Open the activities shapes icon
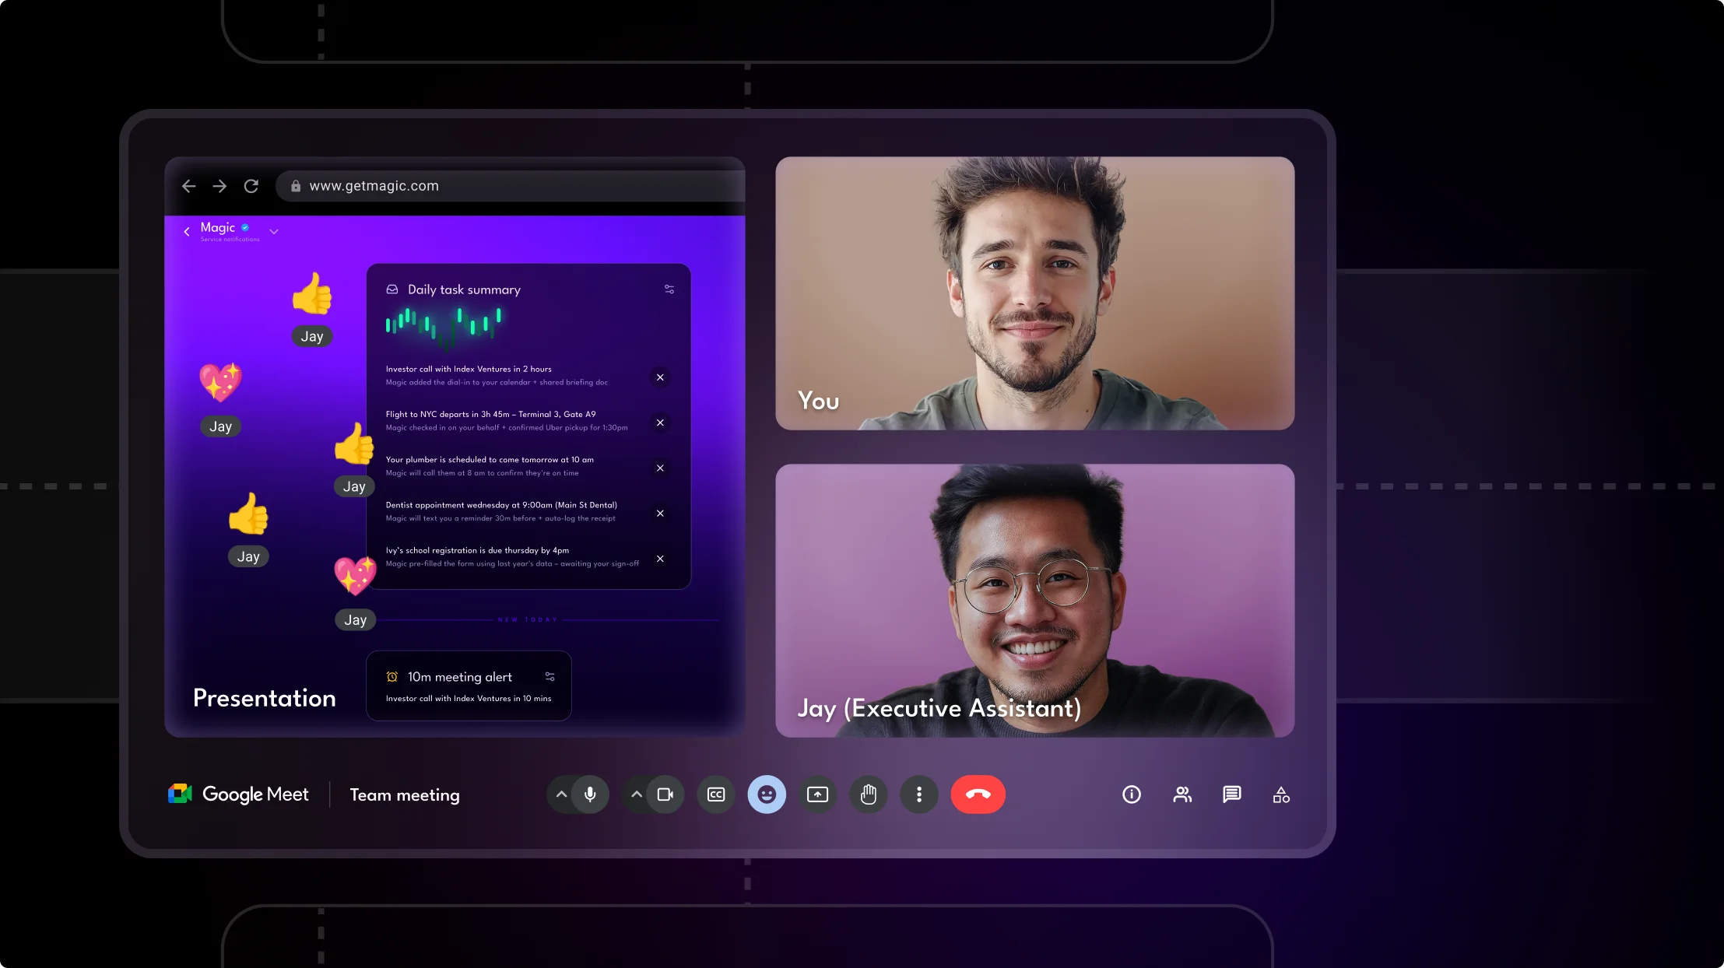This screenshot has height=968, width=1724. click(1281, 794)
